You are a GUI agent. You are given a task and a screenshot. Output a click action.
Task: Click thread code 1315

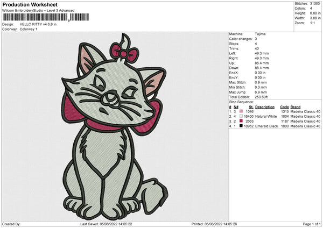click(x=285, y=111)
